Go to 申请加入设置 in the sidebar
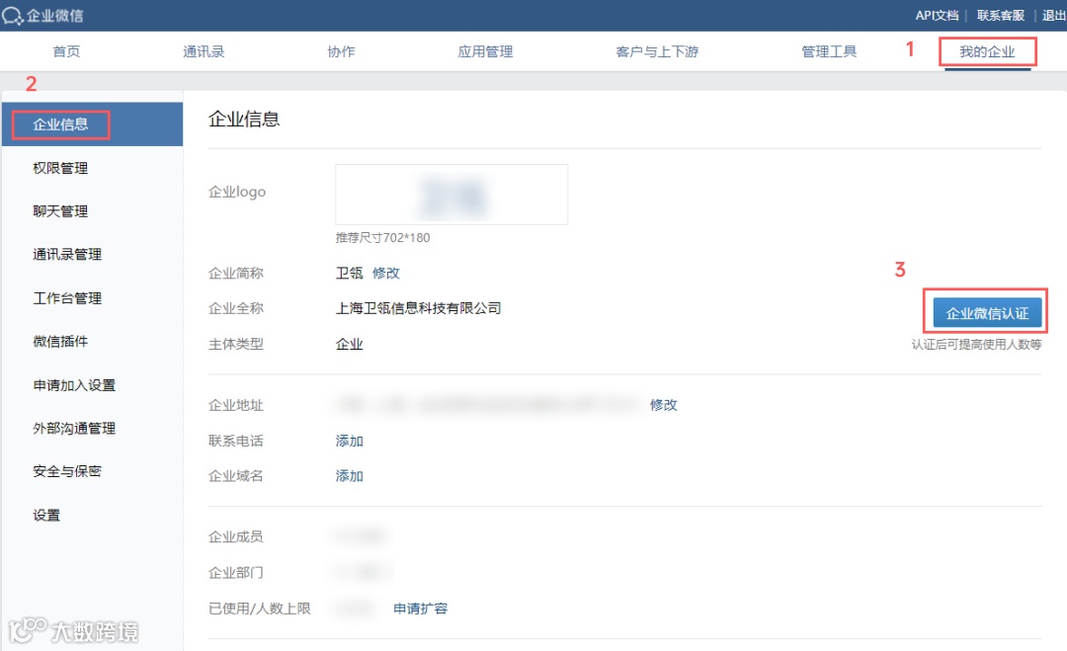Image resolution: width=1067 pixels, height=651 pixels. pos(74,385)
